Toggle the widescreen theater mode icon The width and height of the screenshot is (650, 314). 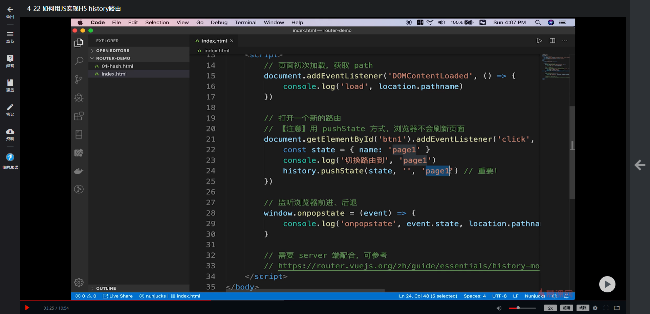(617, 308)
